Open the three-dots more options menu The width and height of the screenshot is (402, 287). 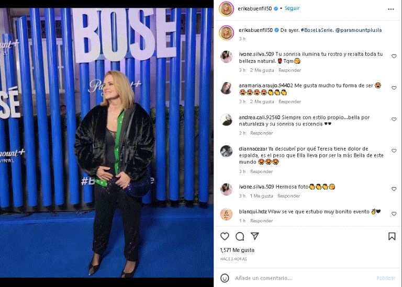point(390,9)
